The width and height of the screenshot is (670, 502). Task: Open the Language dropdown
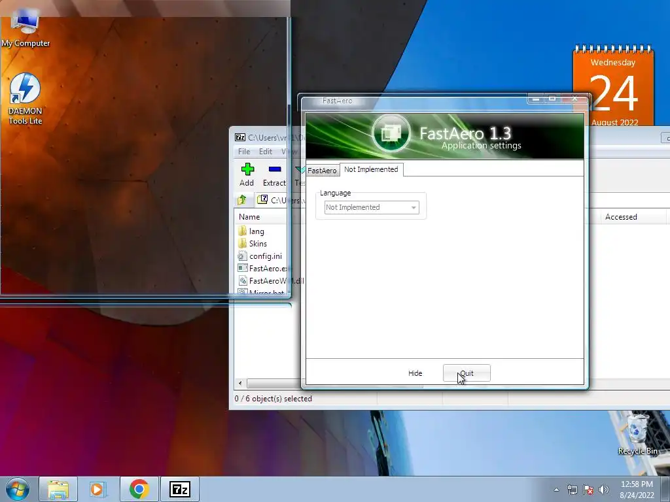click(x=372, y=207)
